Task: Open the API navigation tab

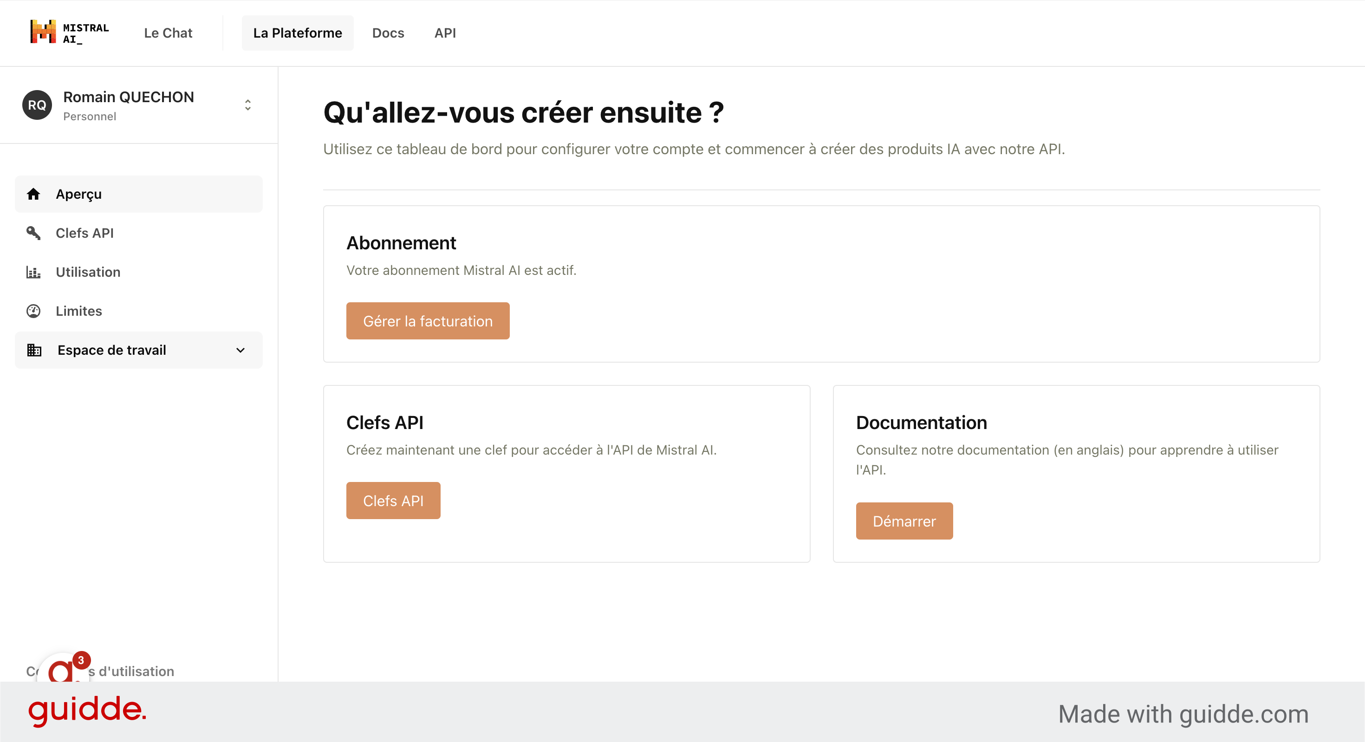Action: (x=445, y=33)
